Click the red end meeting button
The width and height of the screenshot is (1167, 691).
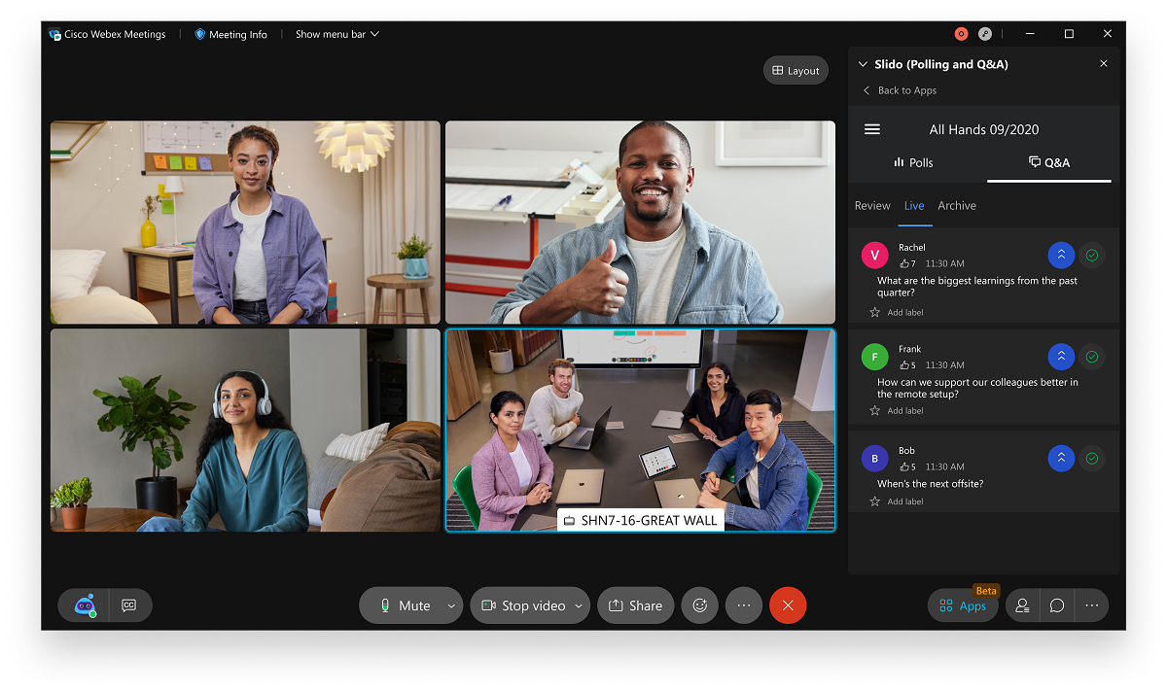click(x=788, y=605)
